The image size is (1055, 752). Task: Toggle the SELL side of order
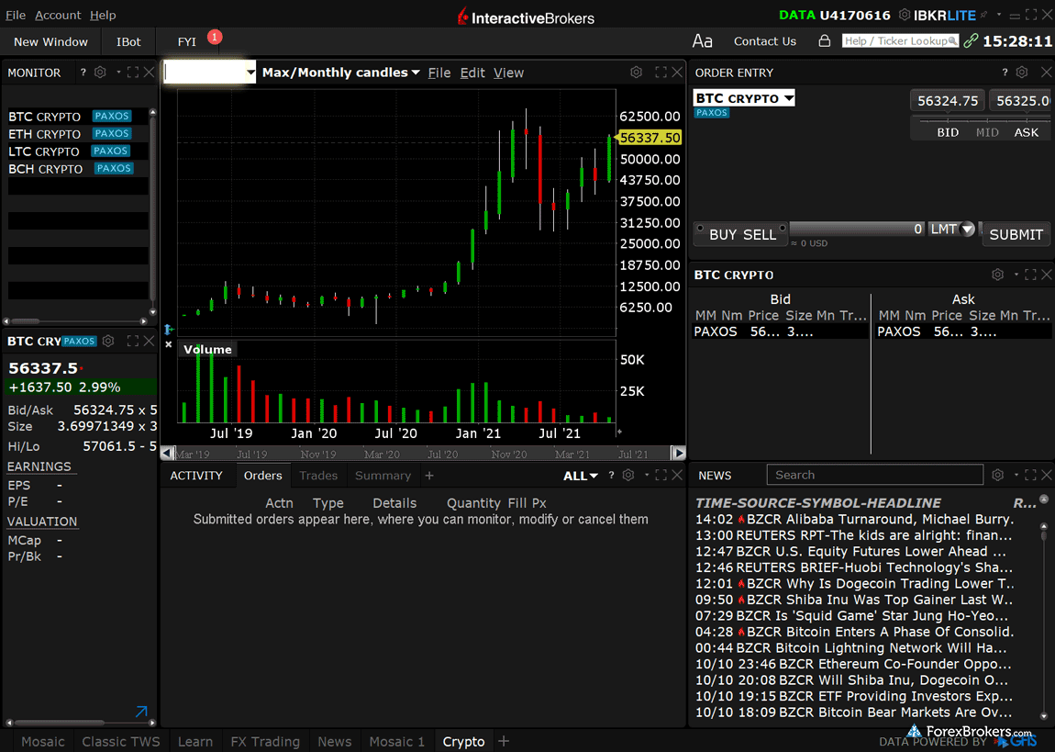point(761,234)
